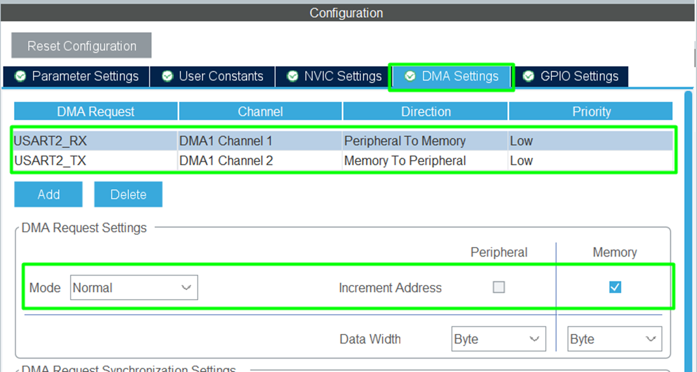Open the Mode dropdown showing Normal

pos(133,288)
